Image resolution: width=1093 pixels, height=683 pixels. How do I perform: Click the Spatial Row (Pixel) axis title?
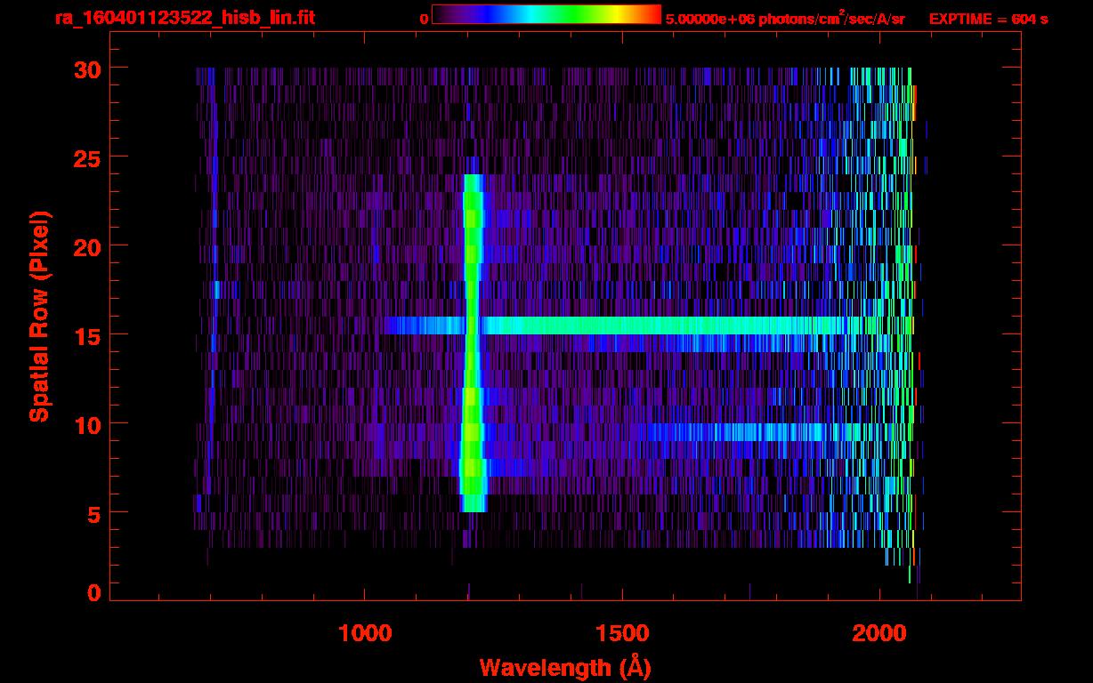(40, 316)
